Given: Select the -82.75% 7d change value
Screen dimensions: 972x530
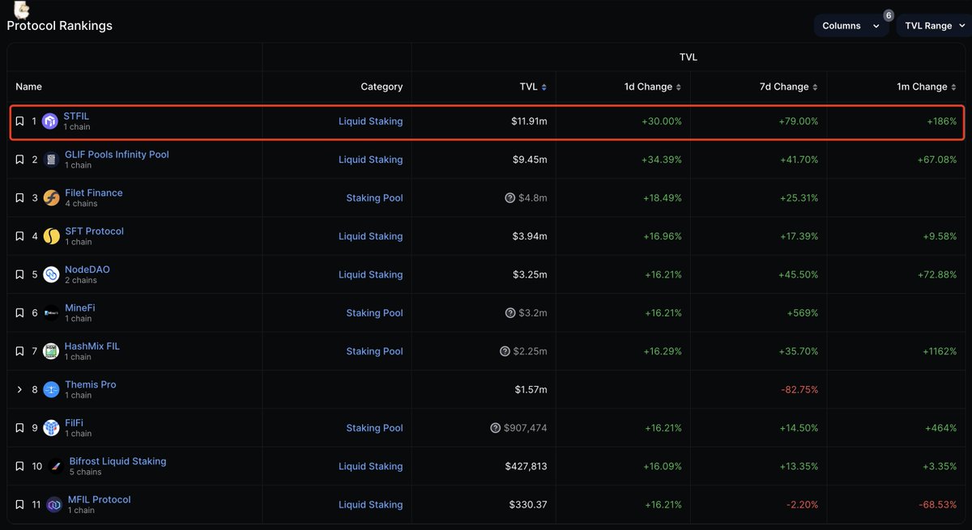Looking at the screenshot, I should [x=799, y=390].
